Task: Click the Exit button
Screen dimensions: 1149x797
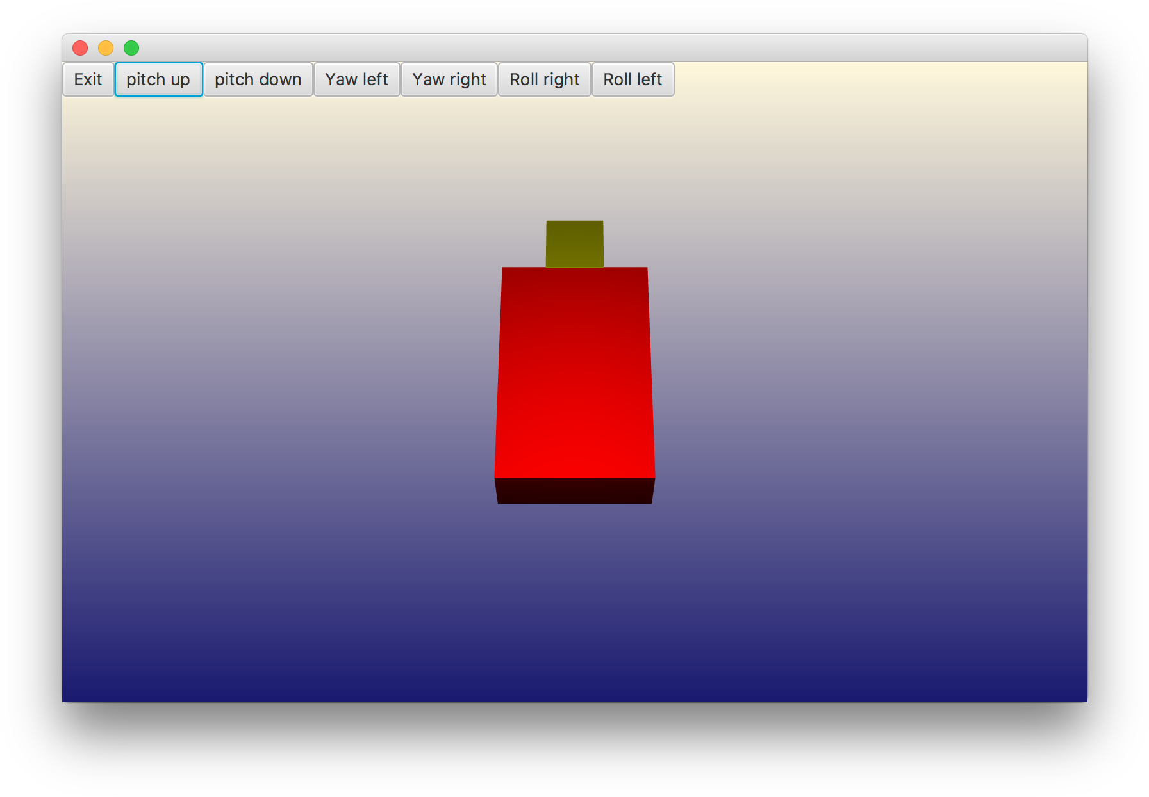Action: (88, 79)
